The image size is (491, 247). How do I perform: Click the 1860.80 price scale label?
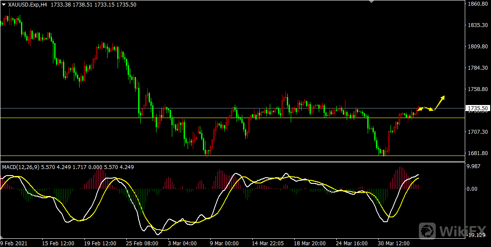coord(477,4)
